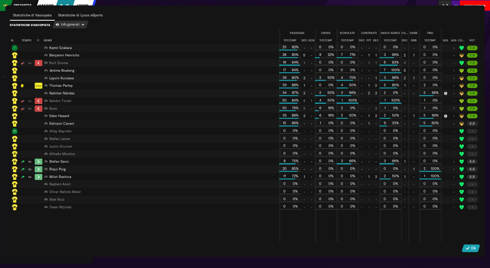Confirm with the Ok button
This screenshot has width=490, height=268.
coord(471,248)
